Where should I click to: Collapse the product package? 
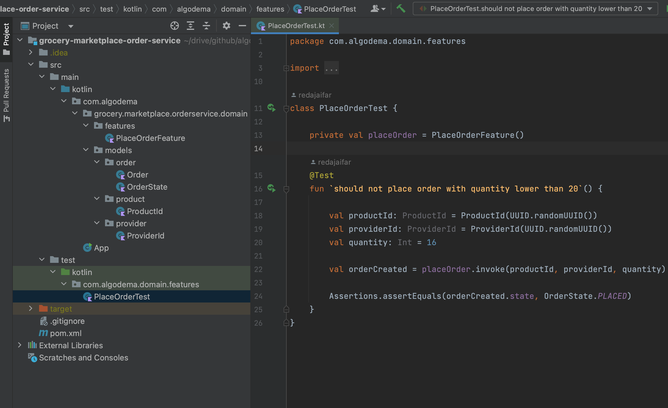click(x=97, y=199)
